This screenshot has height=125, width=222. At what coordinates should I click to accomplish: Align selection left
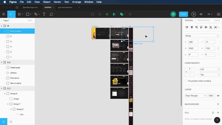point(187,27)
